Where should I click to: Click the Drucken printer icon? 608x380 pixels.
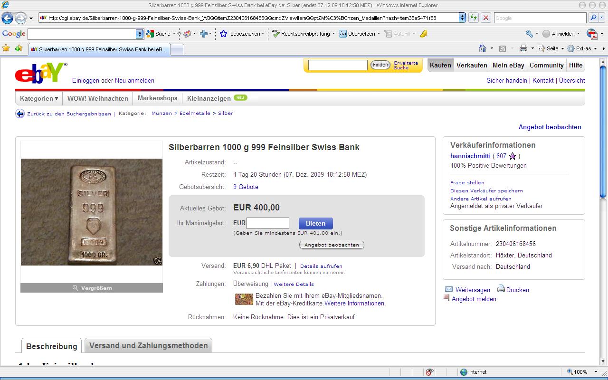(501, 289)
